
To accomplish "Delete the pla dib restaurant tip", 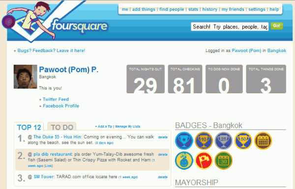I will 163,155.
